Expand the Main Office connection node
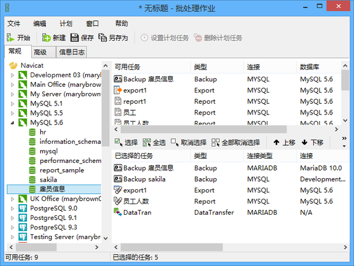Image resolution: width=354 pixels, height=266 pixels. [12, 84]
